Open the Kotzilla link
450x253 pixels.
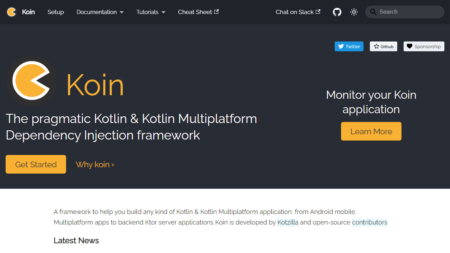pyautogui.click(x=288, y=222)
